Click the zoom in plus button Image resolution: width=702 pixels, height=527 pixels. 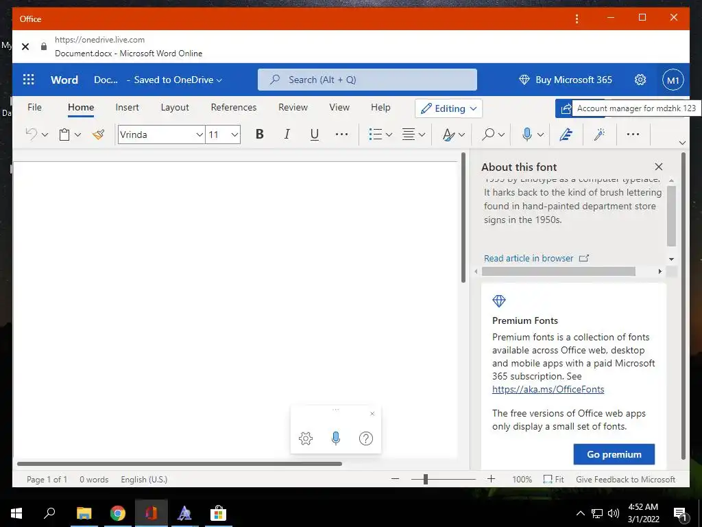click(x=491, y=479)
